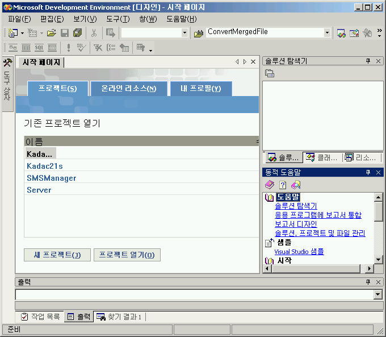386x337 pixels.
Task: Open the Visual Studio 샘플 link
Action: pyautogui.click(x=299, y=251)
